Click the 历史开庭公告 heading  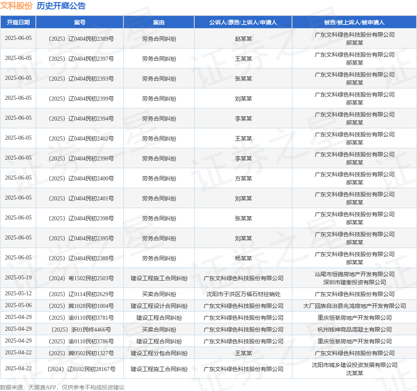click(61, 6)
